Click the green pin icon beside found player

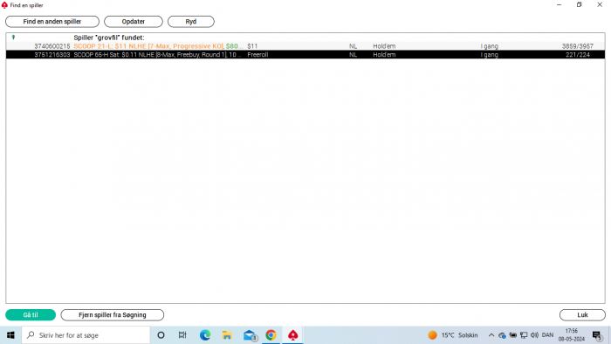point(14,38)
